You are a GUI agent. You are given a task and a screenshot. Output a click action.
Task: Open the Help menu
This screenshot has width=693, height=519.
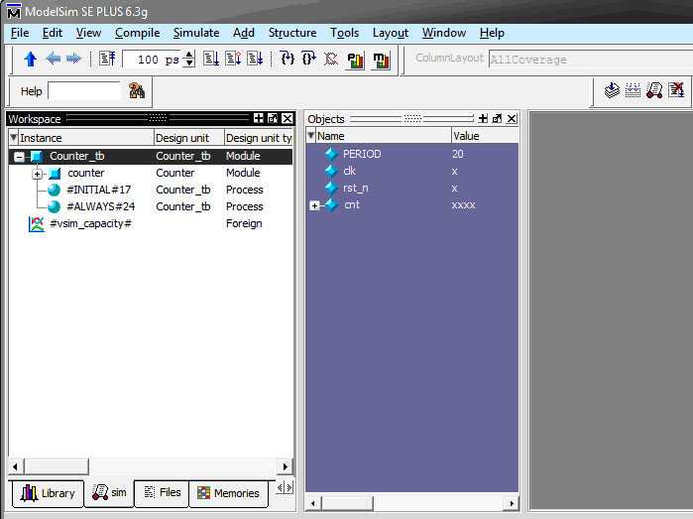492,33
